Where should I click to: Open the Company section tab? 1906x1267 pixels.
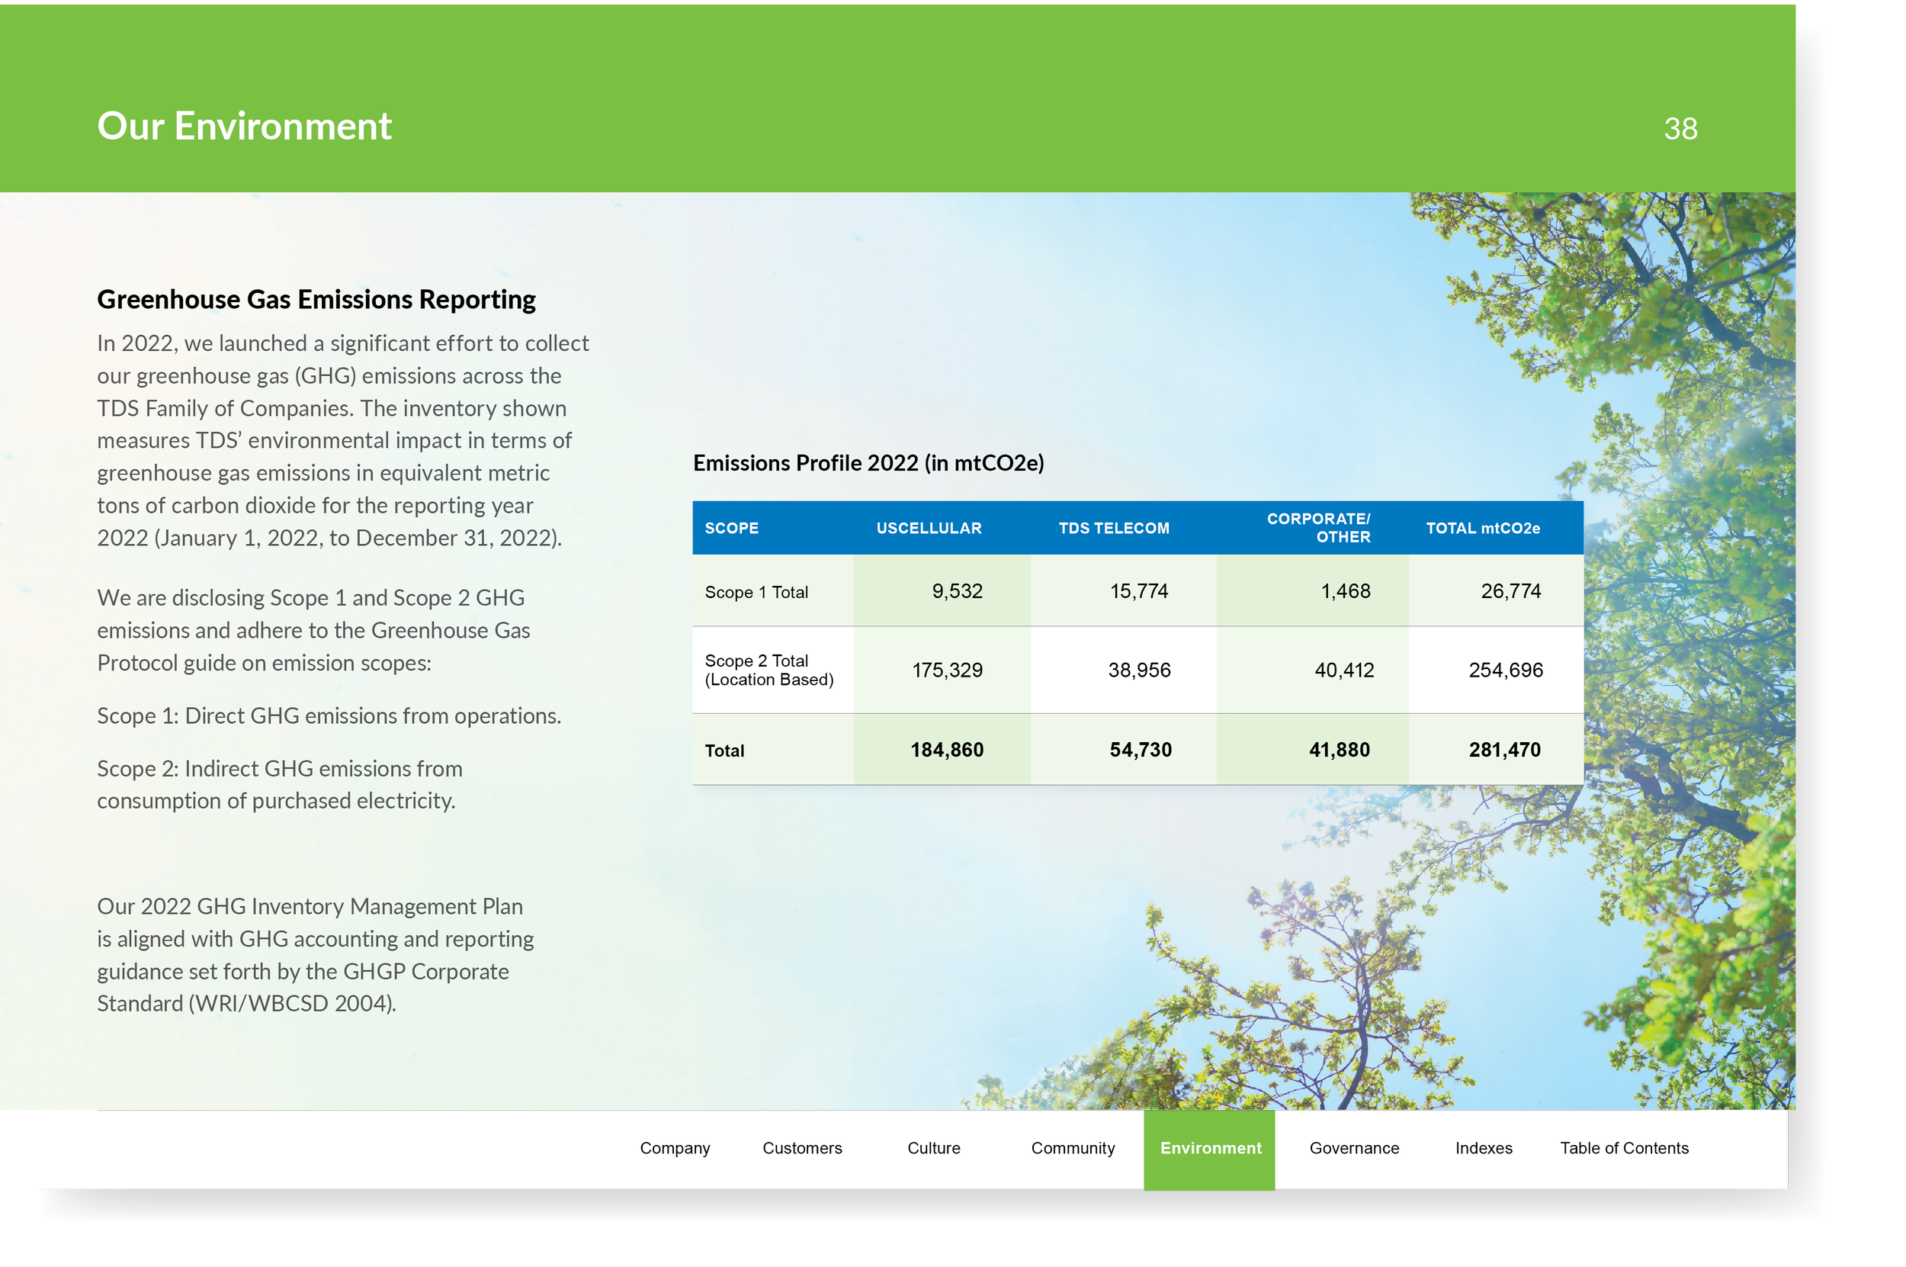[675, 1147]
